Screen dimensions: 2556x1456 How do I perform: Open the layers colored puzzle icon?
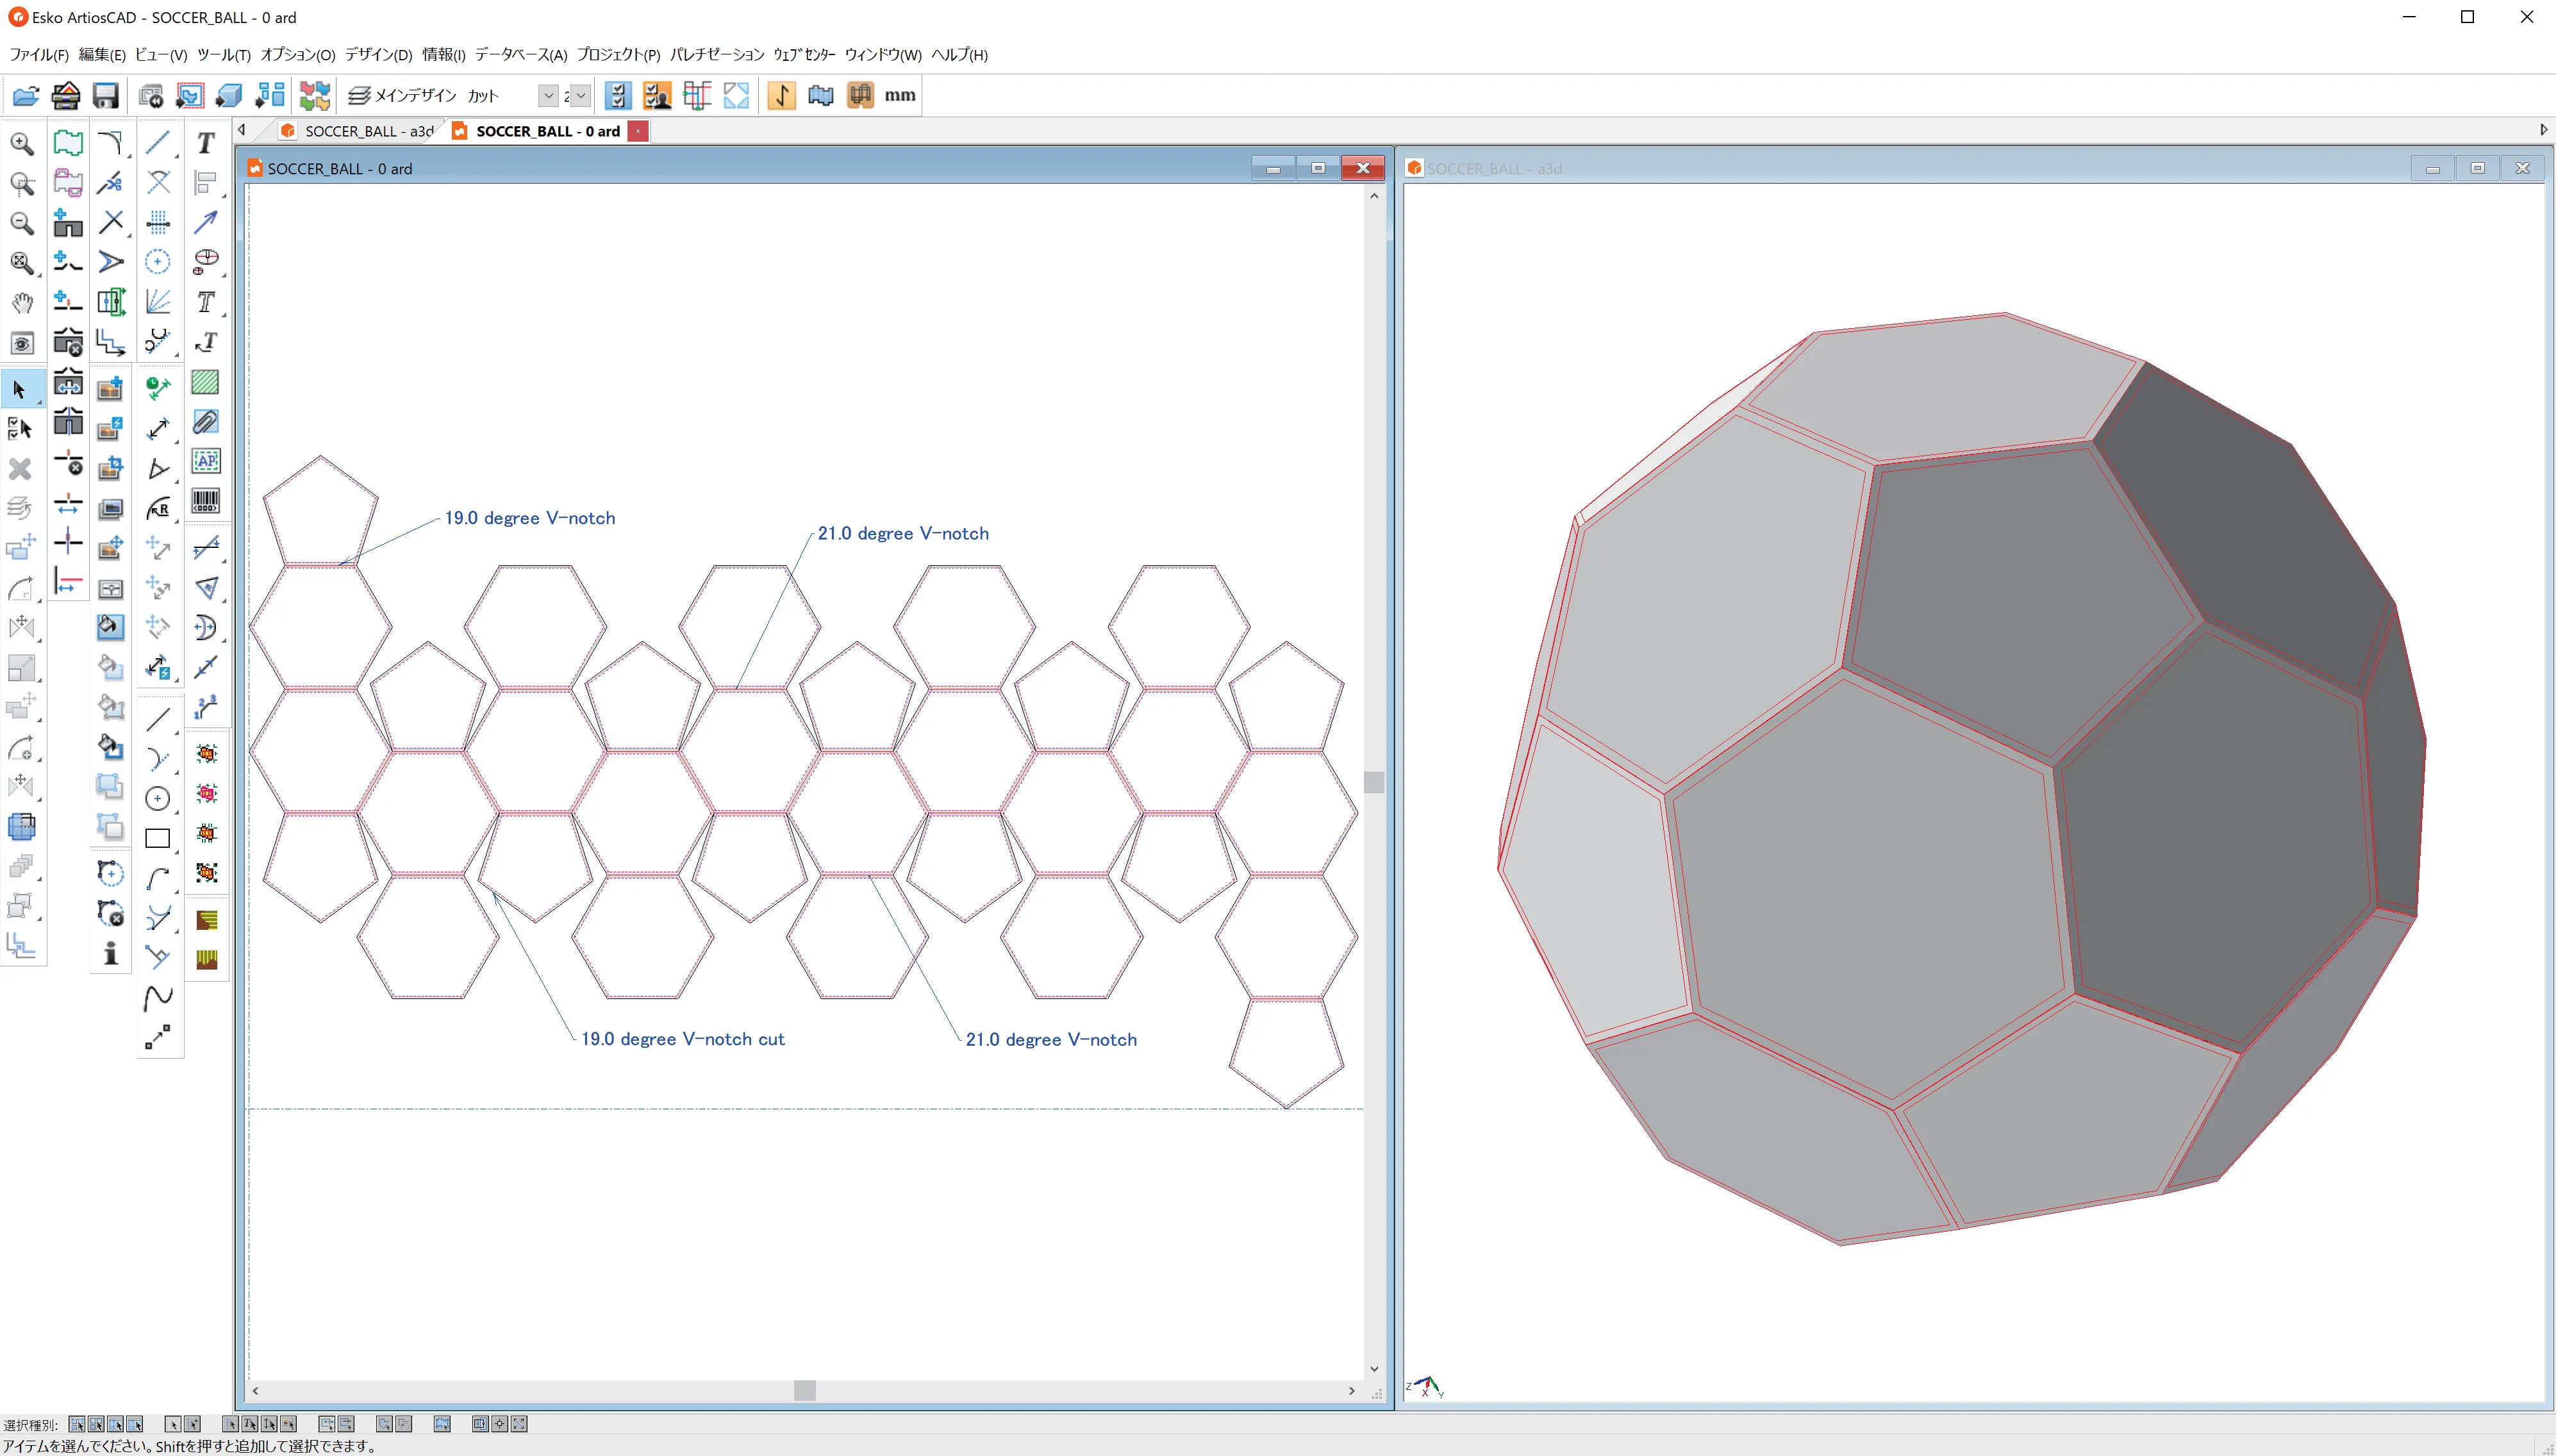point(314,96)
